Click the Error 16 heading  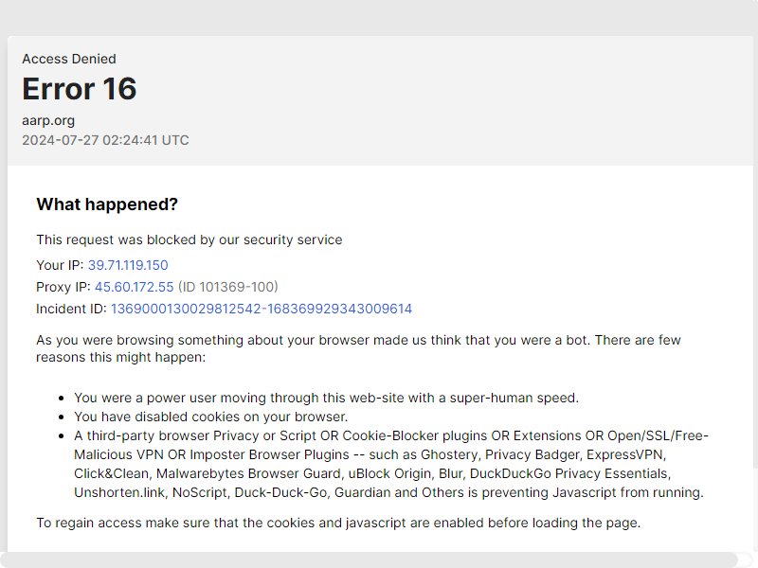click(80, 89)
